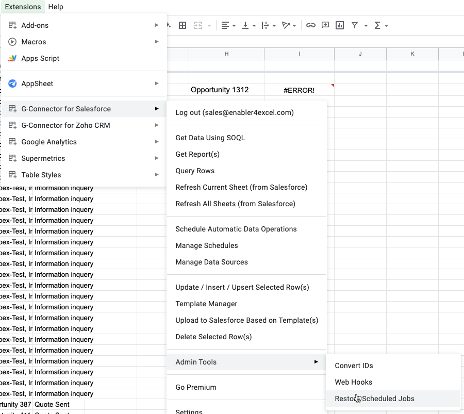Image resolution: width=464 pixels, height=414 pixels.
Task: Choose Restore Scheduled Jobs
Action: [393, 399]
